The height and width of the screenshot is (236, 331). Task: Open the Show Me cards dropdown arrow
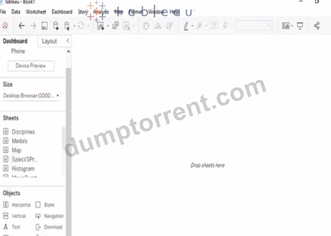coord(292,26)
